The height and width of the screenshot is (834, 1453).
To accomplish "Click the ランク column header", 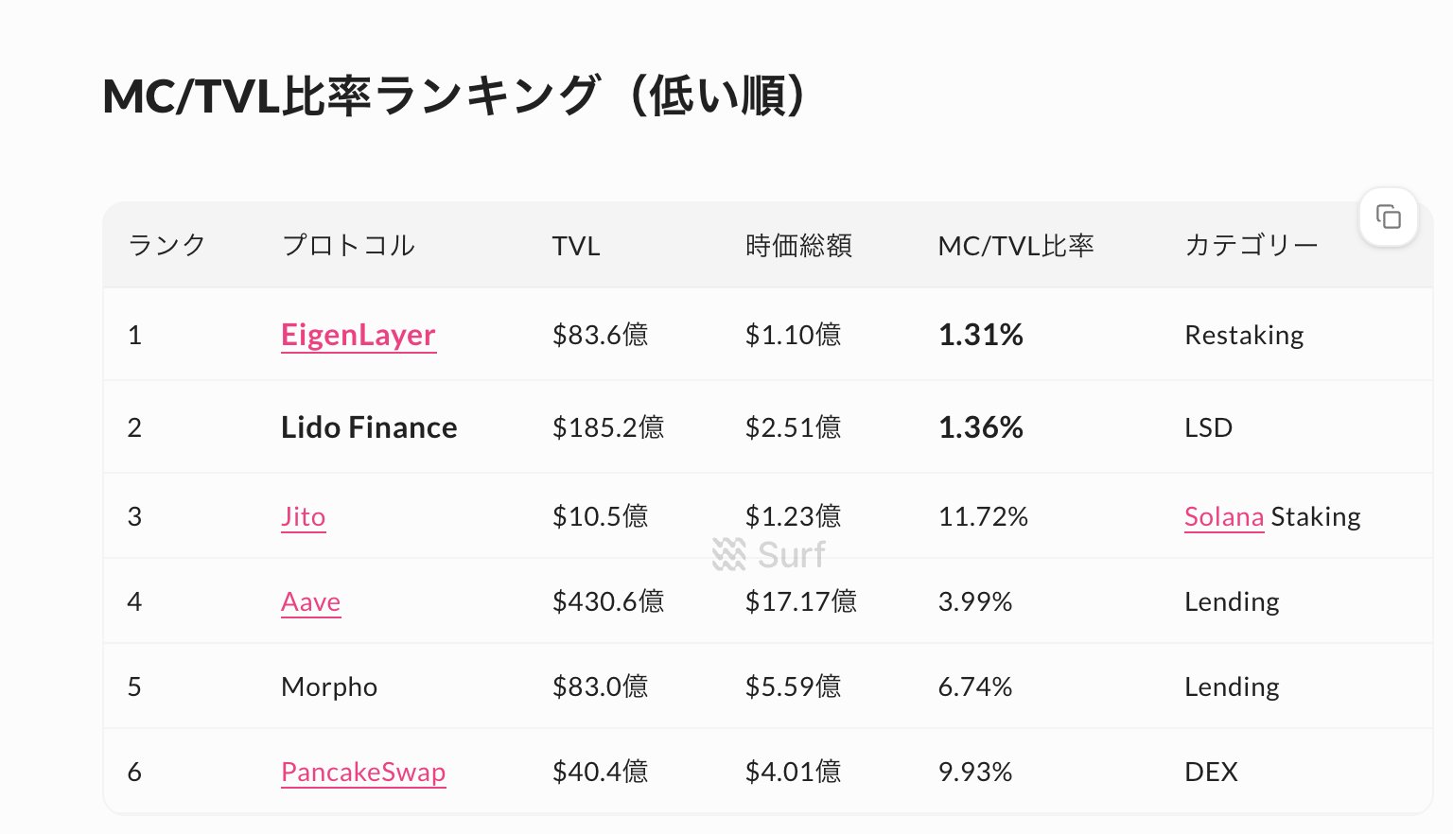I will tap(166, 246).
